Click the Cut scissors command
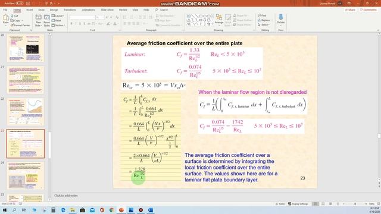This screenshot has height=214, width=381. pyautogui.click(x=14, y=16)
